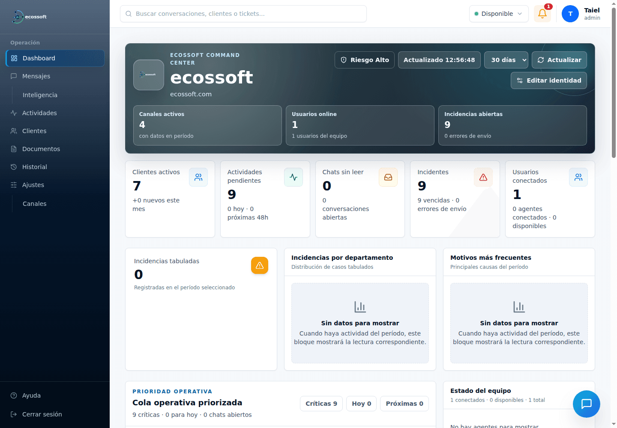View Historial page
Viewport: 617px width, 428px height.
pos(55,167)
